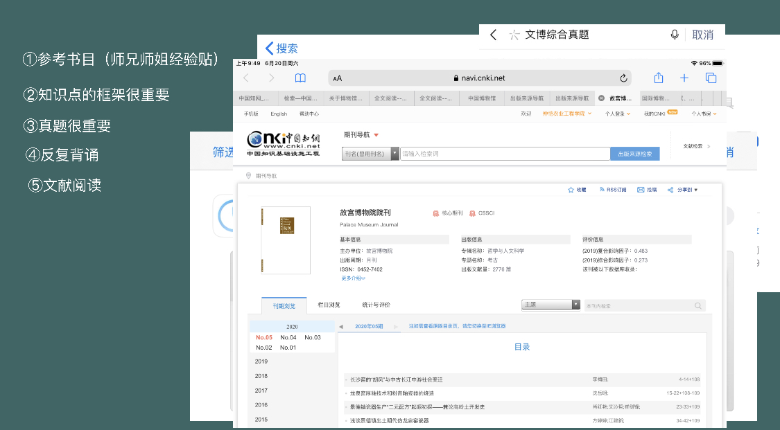This screenshot has height=430, width=780.
Task: Open a new tab with plus icon
Action: [x=684, y=78]
